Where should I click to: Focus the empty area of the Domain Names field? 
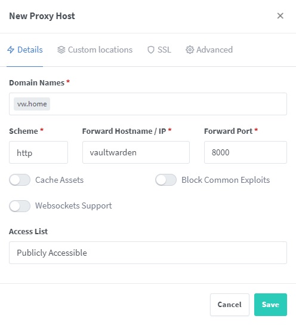168,104
